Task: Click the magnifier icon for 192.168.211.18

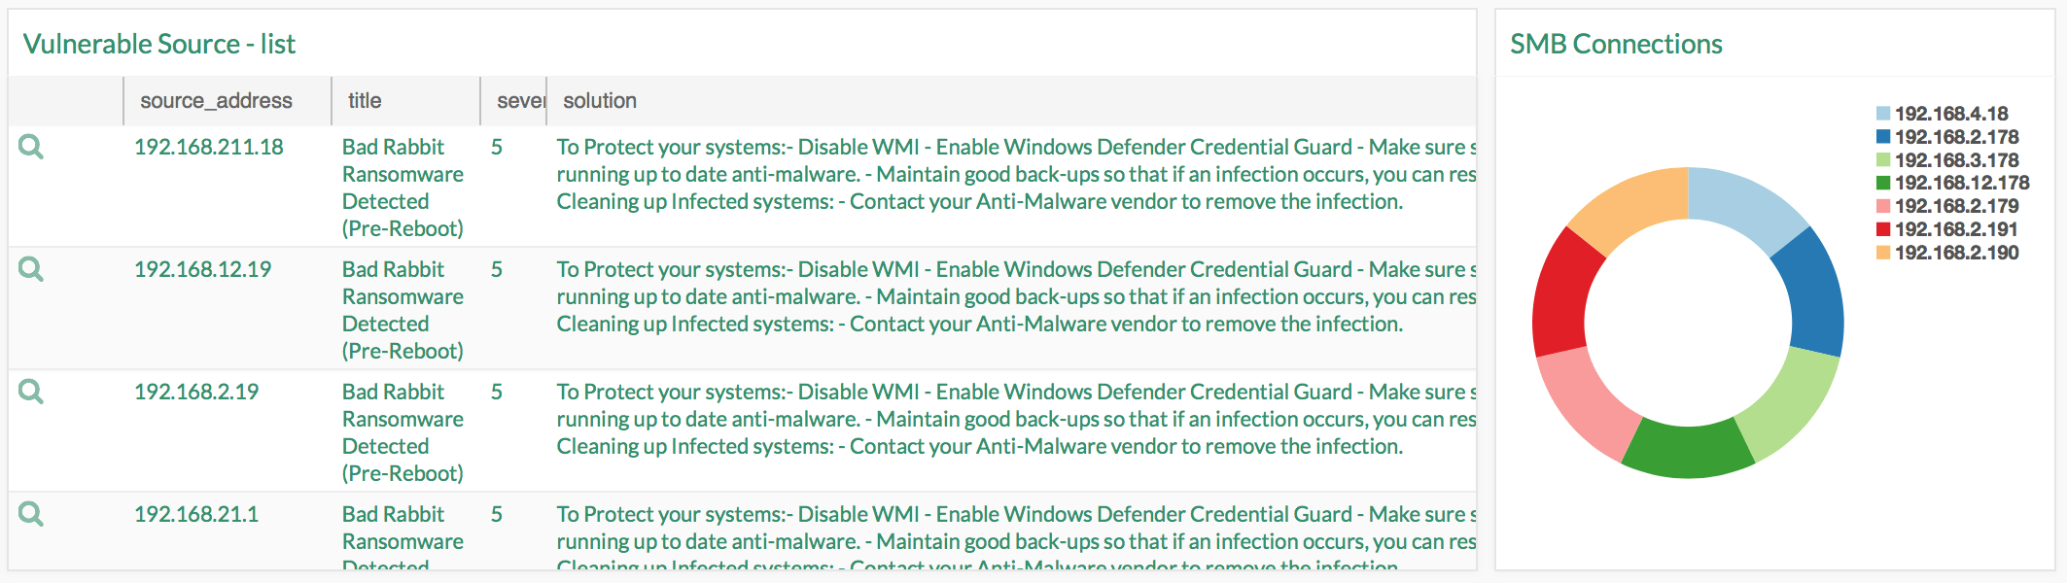Action: pyautogui.click(x=31, y=147)
